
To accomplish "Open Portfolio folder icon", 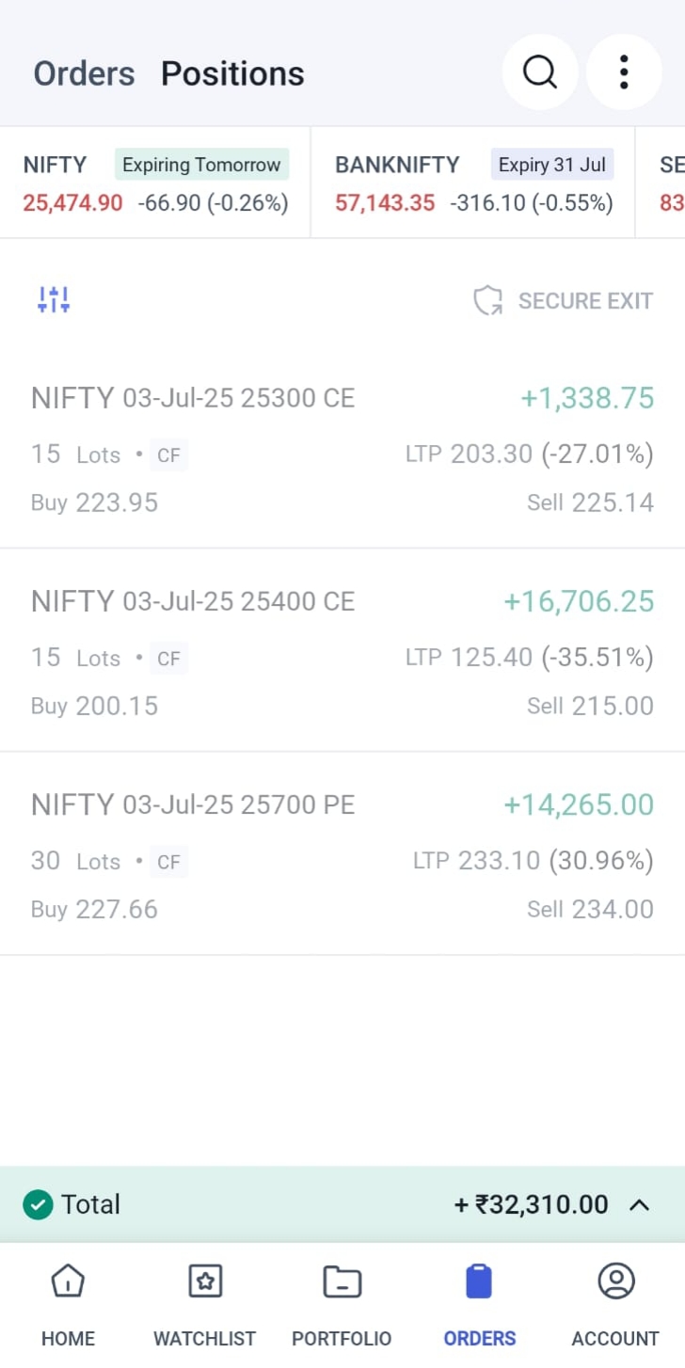I will 342,1281.
